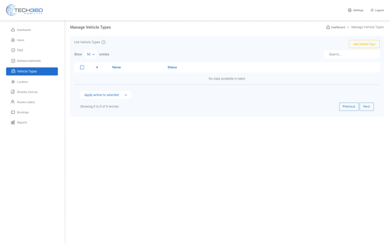Open Settings gear icon in header
This screenshot has height=244, width=390.
point(349,10)
